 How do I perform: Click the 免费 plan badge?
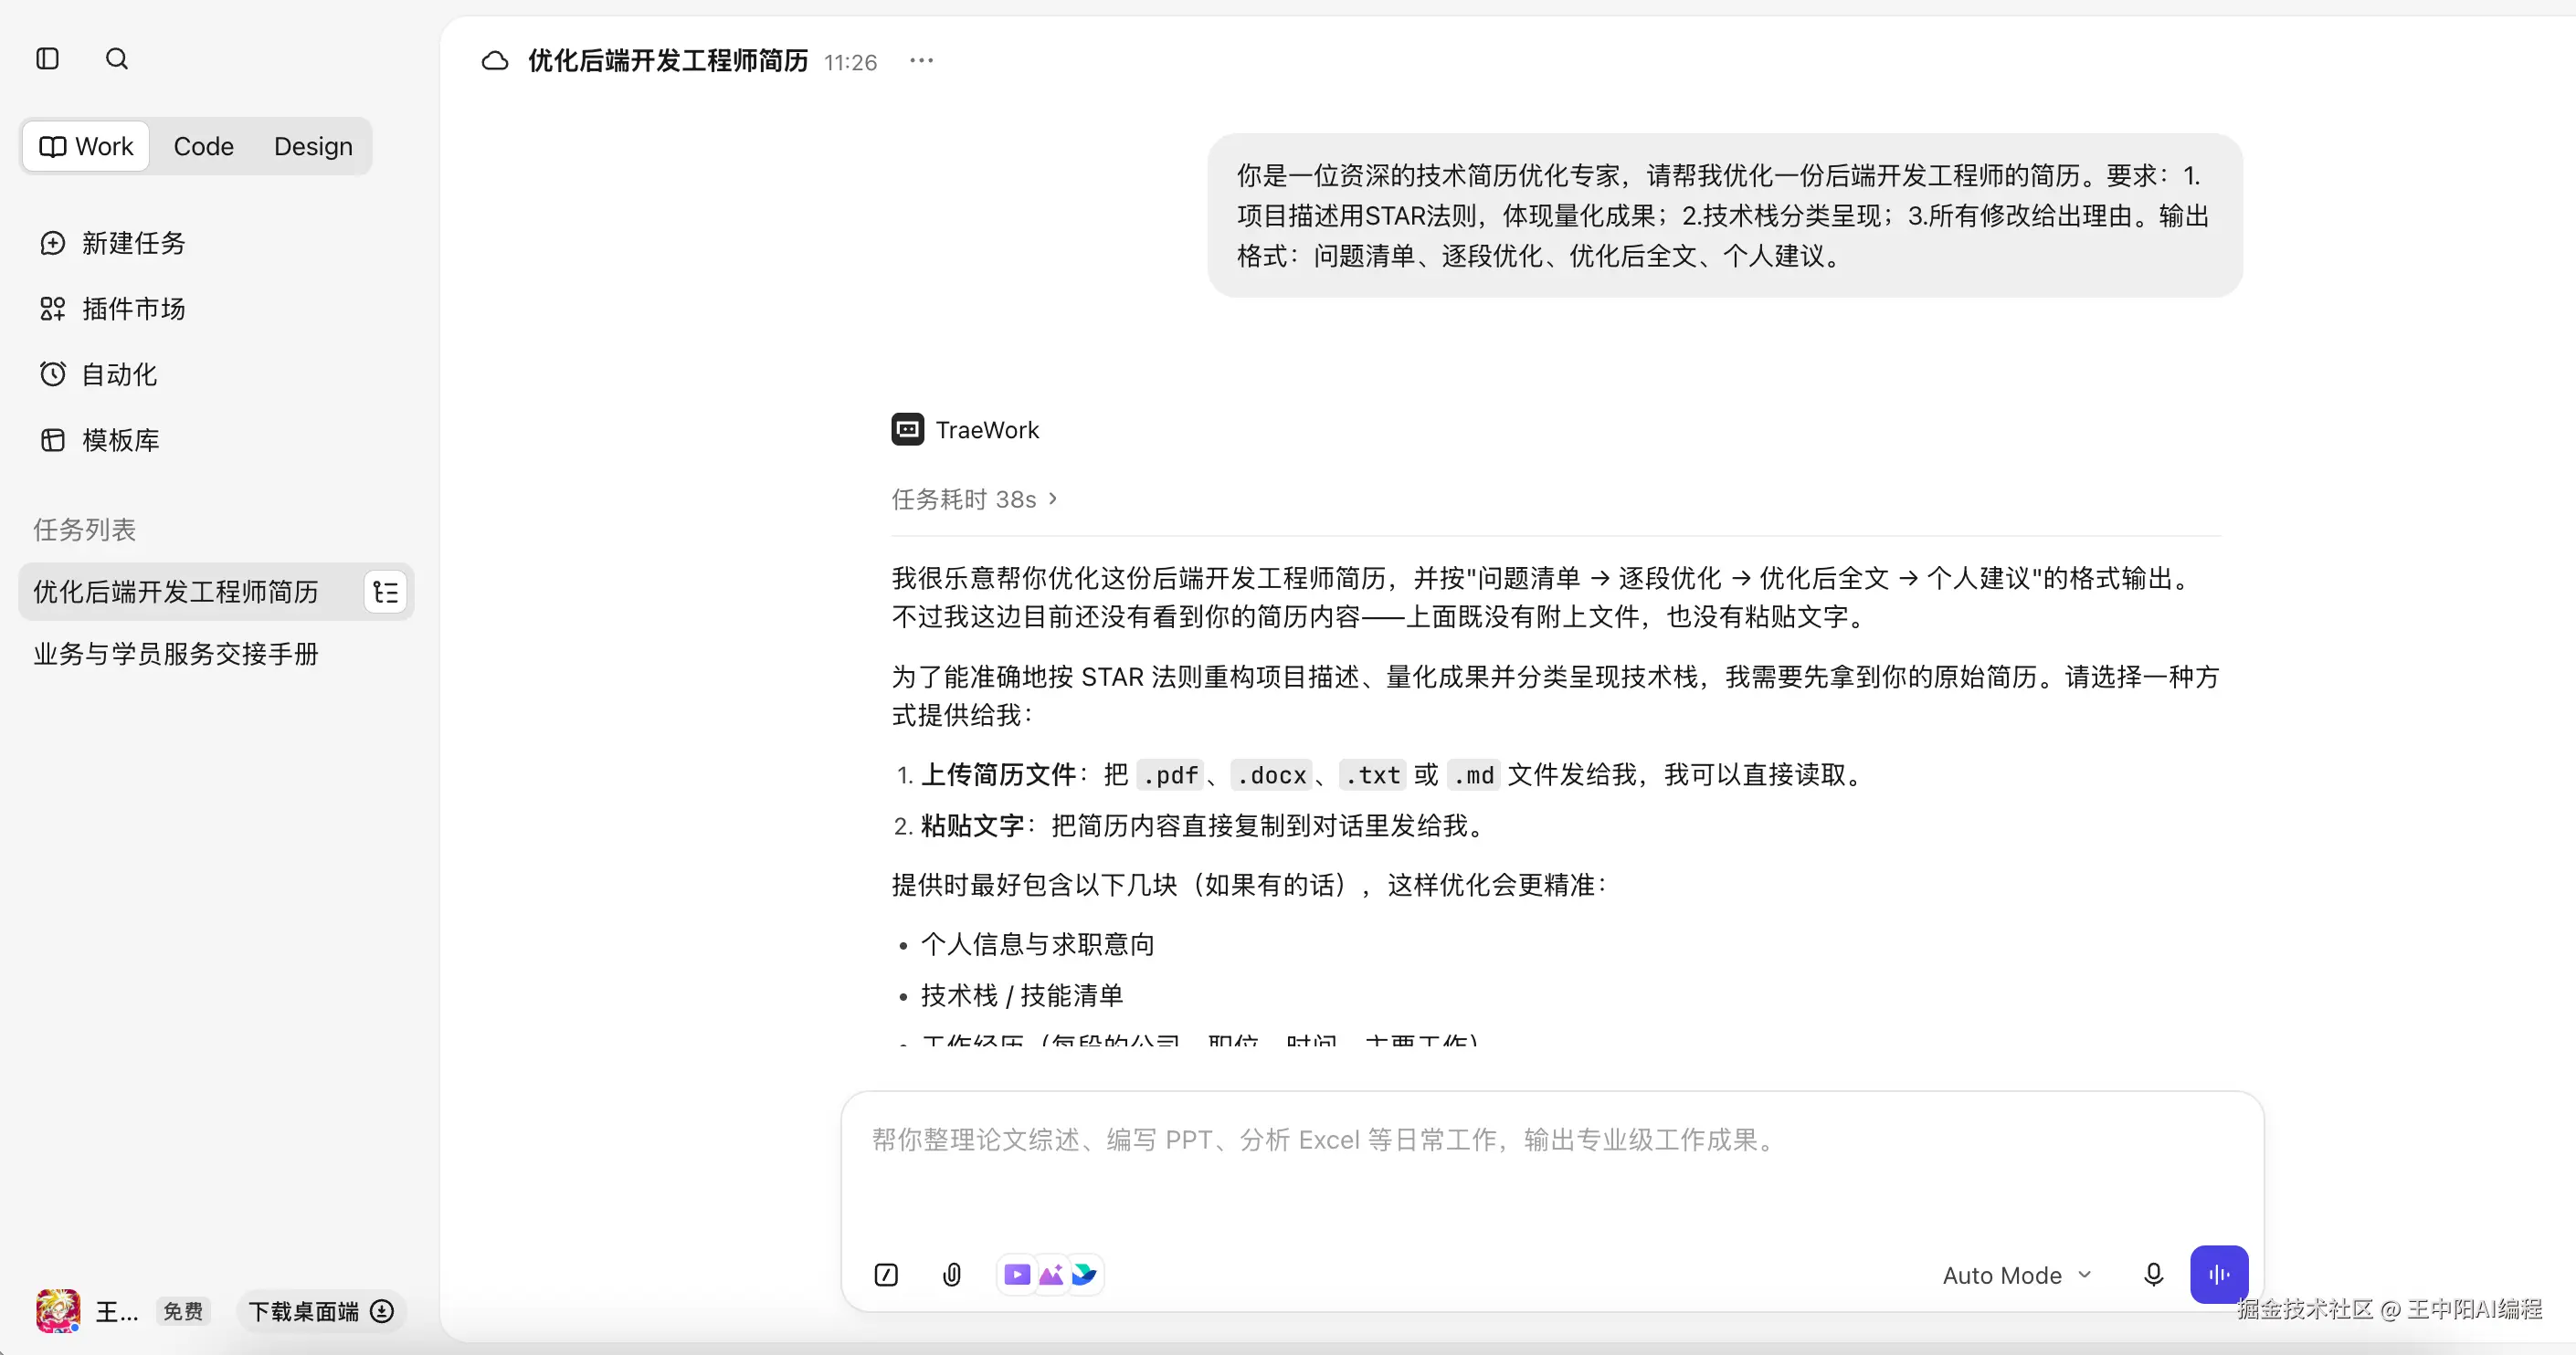183,1311
